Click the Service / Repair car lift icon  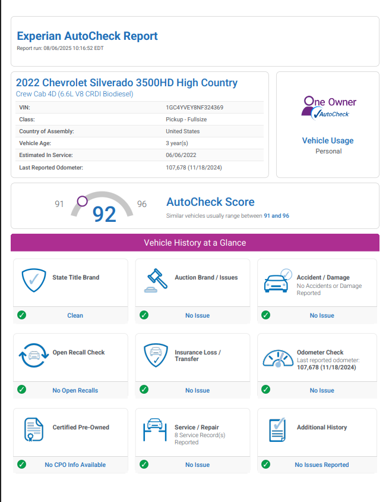156,429
